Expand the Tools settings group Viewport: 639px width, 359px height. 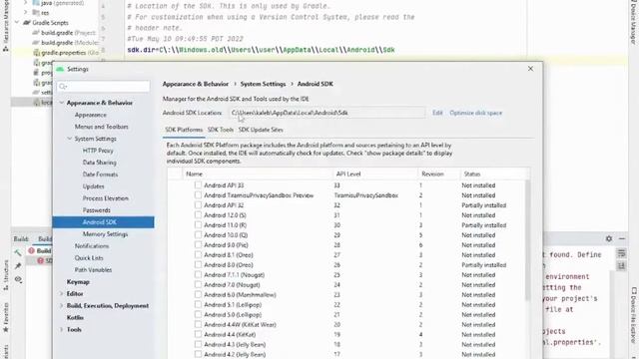(62, 330)
